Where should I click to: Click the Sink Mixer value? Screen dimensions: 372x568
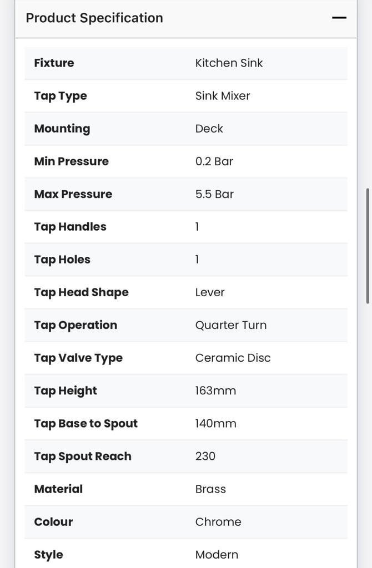pos(223,96)
